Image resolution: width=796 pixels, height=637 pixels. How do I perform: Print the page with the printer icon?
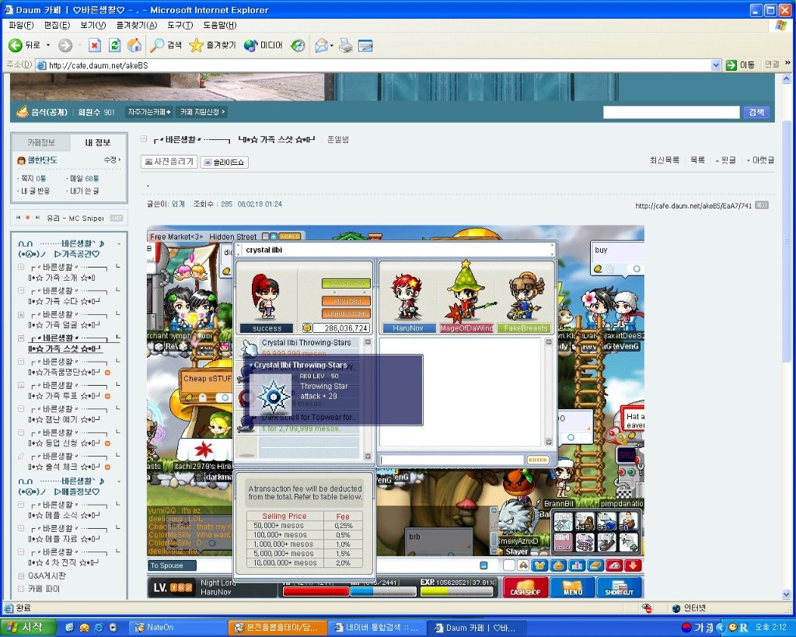click(346, 45)
